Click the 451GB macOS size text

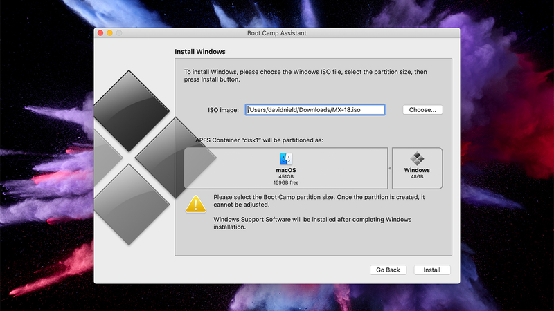point(286,177)
